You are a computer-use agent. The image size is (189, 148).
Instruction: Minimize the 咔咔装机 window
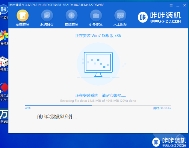click(178, 5)
